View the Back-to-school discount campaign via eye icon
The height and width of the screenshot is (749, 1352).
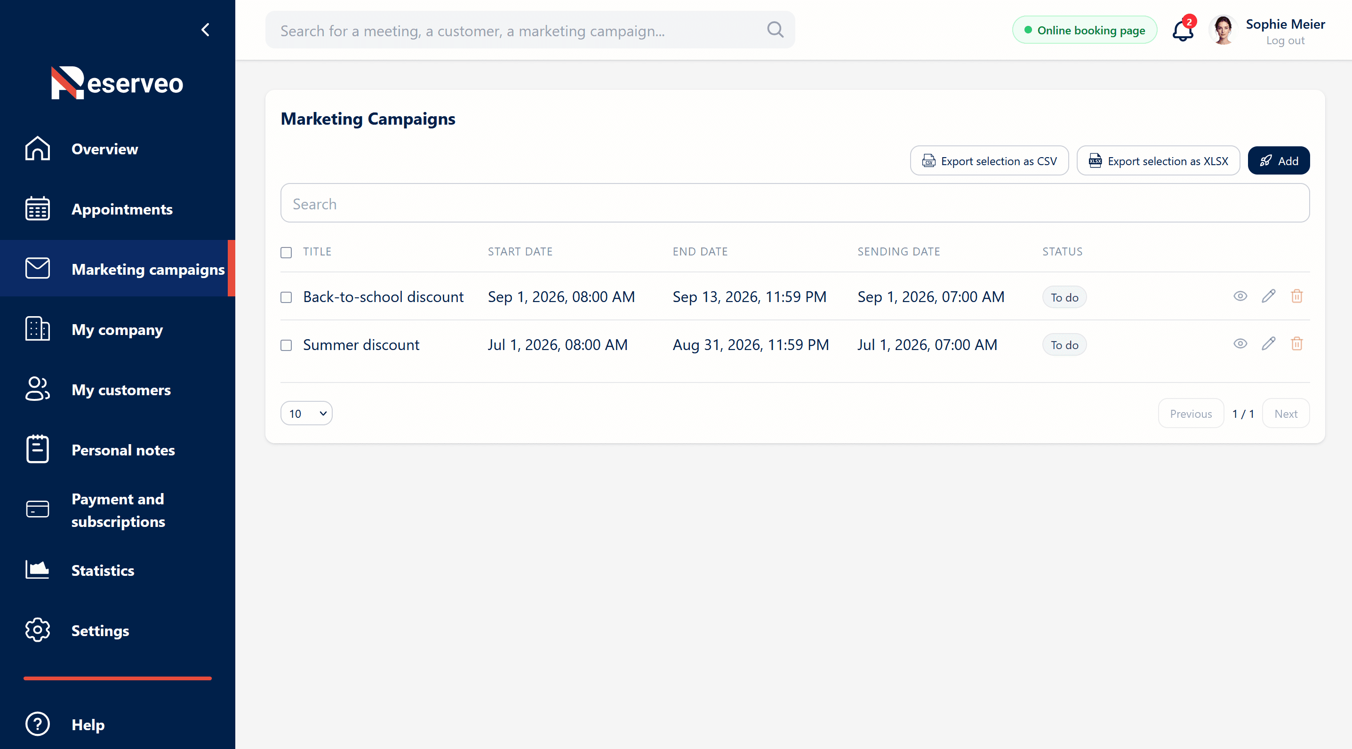coord(1240,296)
